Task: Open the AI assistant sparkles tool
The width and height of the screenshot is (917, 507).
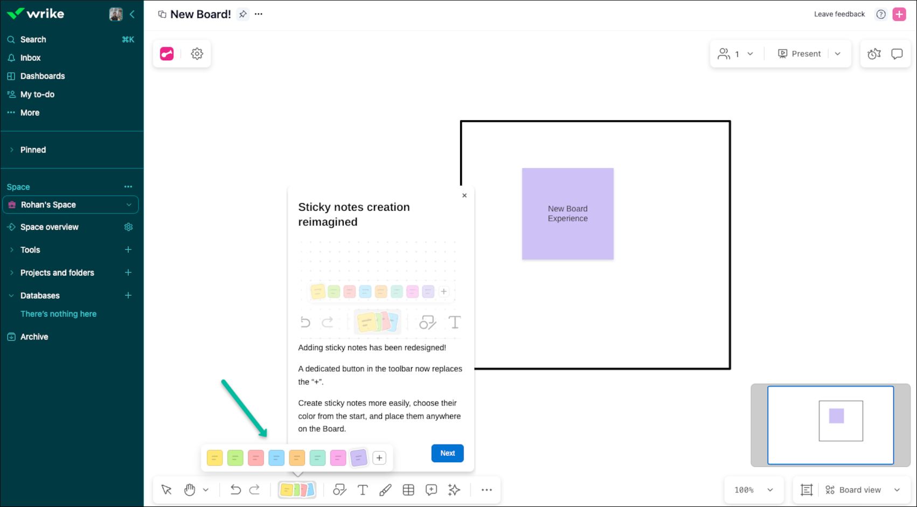Action: tap(454, 490)
